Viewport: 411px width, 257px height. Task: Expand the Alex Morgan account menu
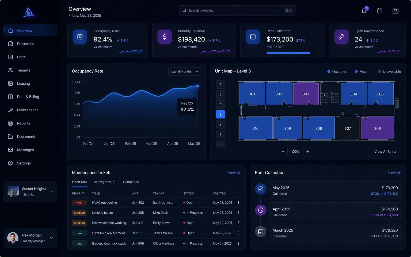pos(51,238)
